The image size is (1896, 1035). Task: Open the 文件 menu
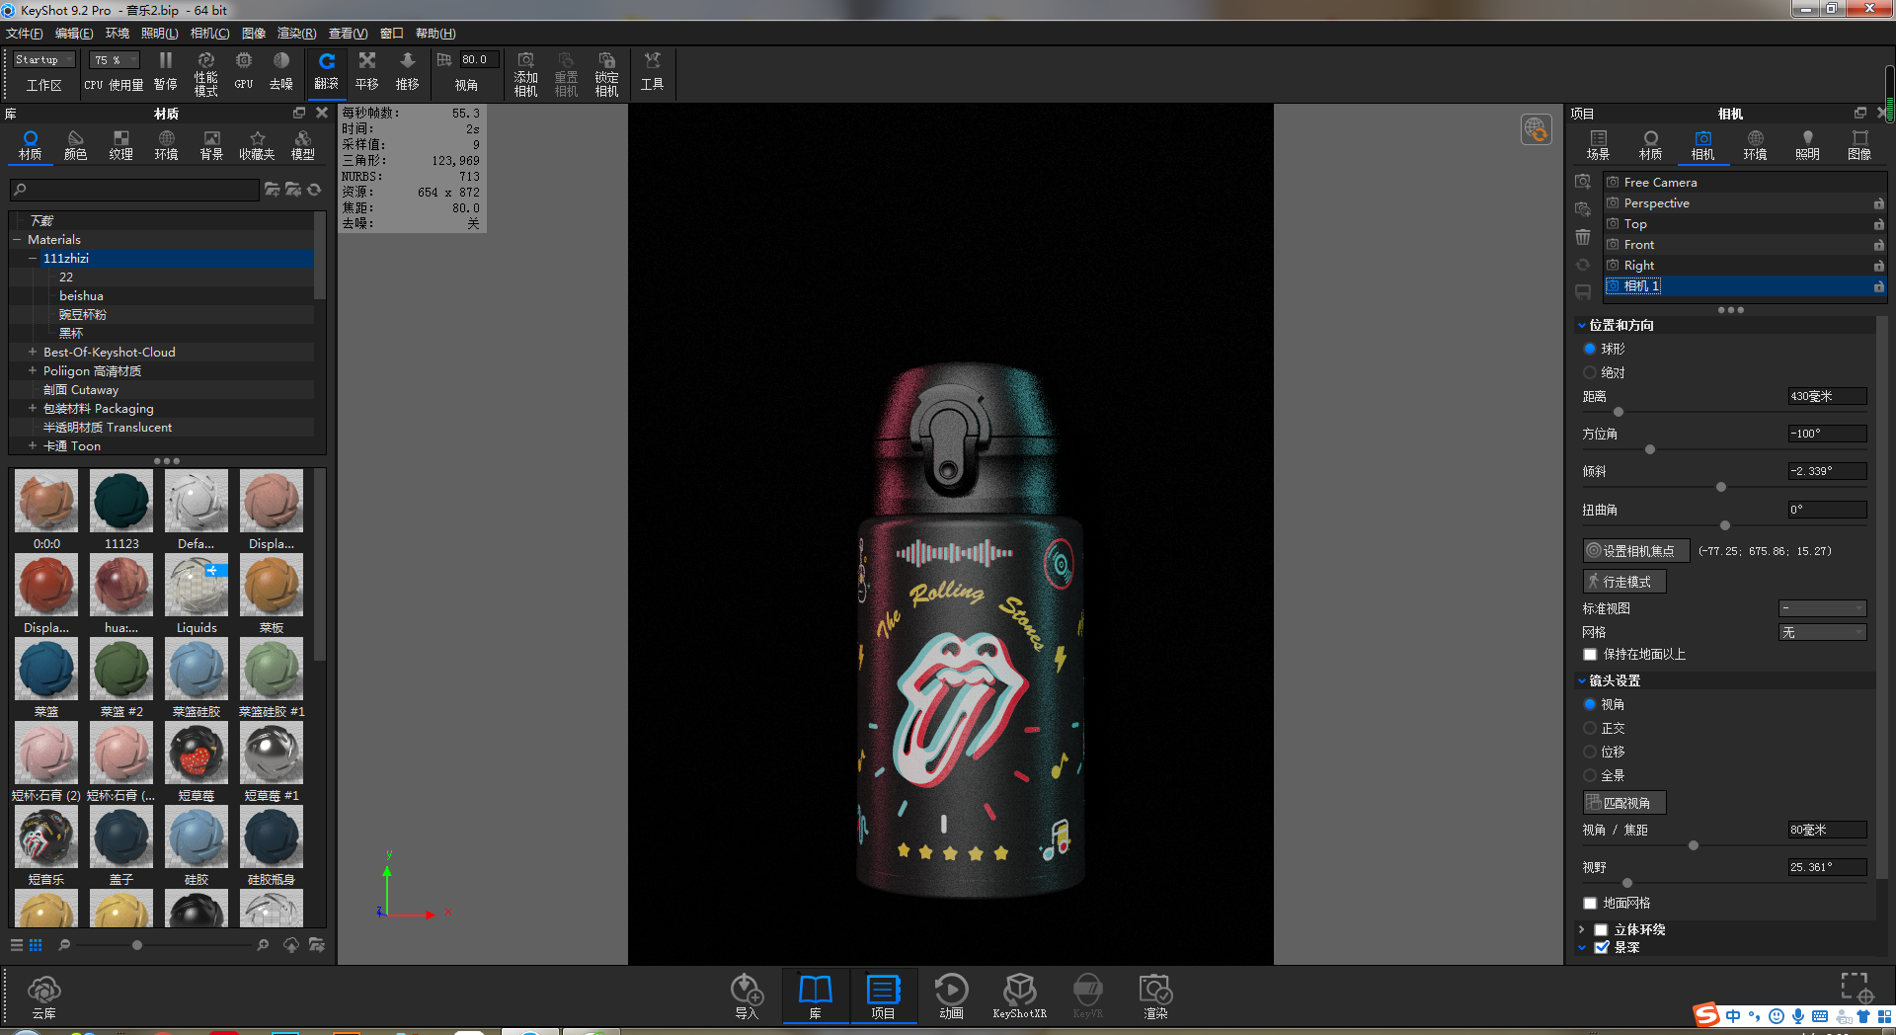[25, 33]
